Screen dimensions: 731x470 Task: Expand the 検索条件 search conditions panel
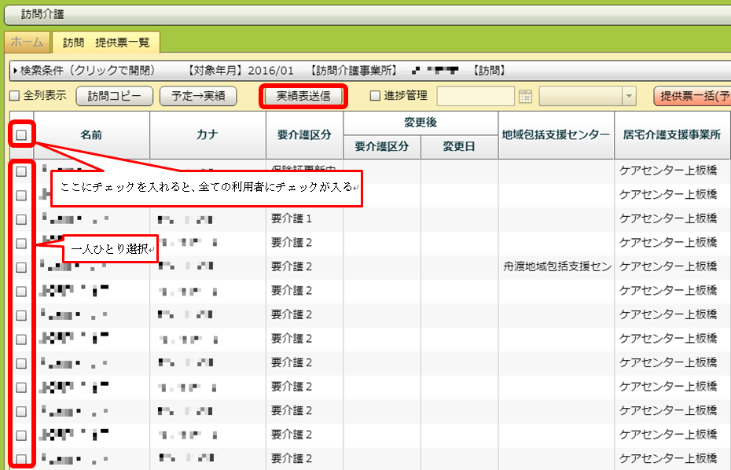tap(86, 71)
